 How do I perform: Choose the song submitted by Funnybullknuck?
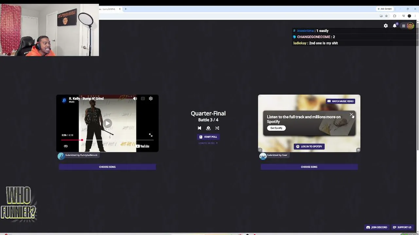click(107, 167)
